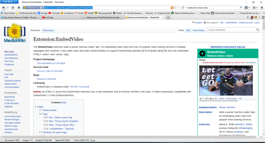Jump to the 1.1 Media handler section
Screen dimensions: 265x143
pyautogui.click(x=50, y=110)
